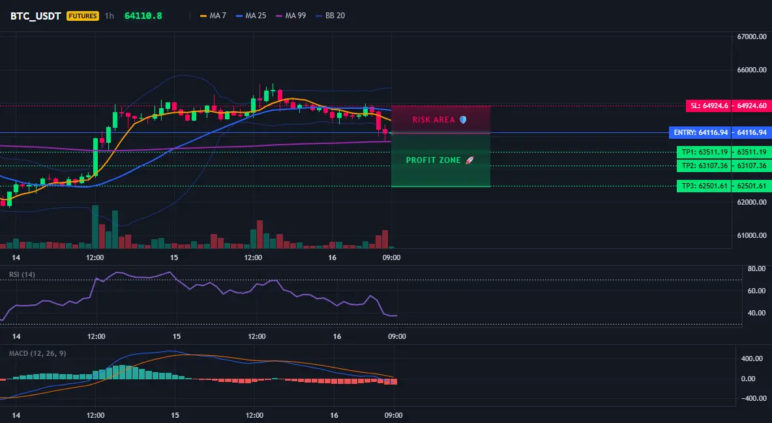Click the PROFIT ZONE label
This screenshot has width=772, height=423.
433,160
